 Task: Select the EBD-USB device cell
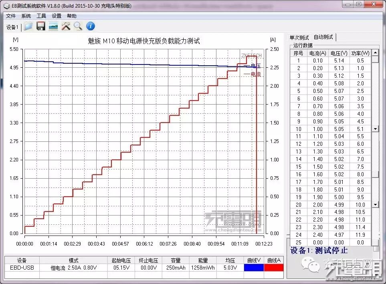click(22, 268)
